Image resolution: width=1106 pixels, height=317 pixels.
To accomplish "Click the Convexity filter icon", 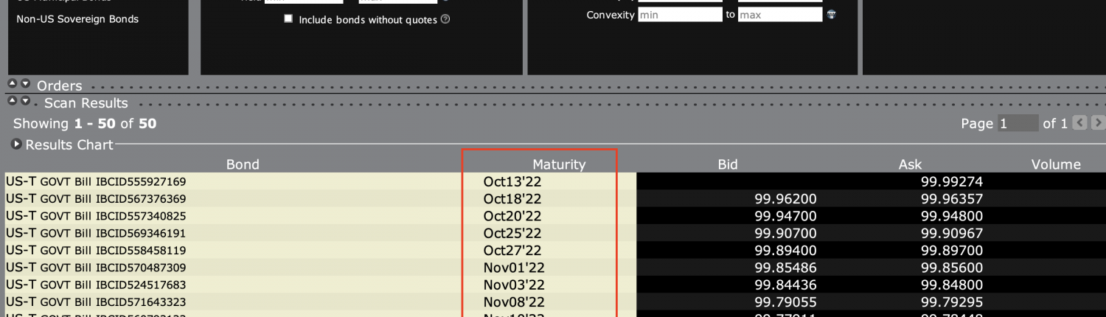I will [831, 15].
